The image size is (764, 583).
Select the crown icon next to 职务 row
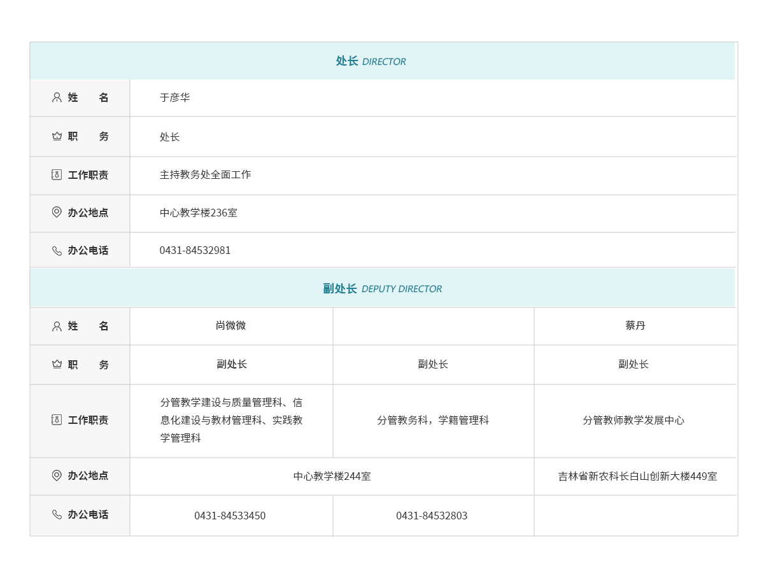(57, 136)
